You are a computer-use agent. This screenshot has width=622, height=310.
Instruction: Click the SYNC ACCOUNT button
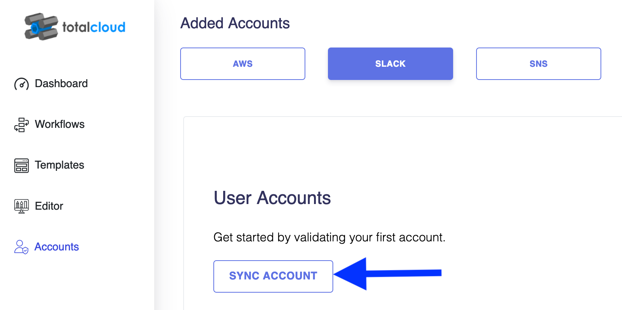pyautogui.click(x=273, y=276)
